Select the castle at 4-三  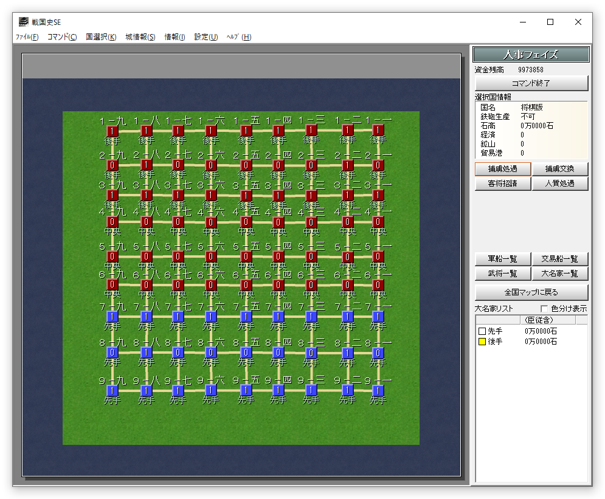click(x=311, y=222)
